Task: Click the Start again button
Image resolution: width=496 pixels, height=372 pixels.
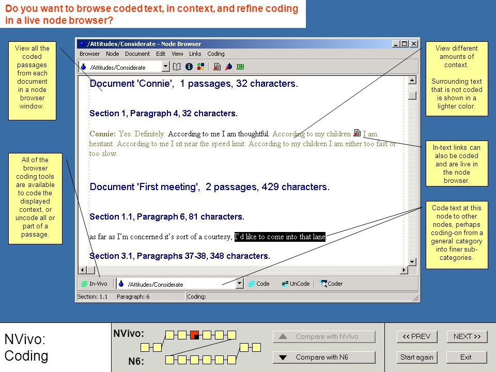Action: [416, 357]
